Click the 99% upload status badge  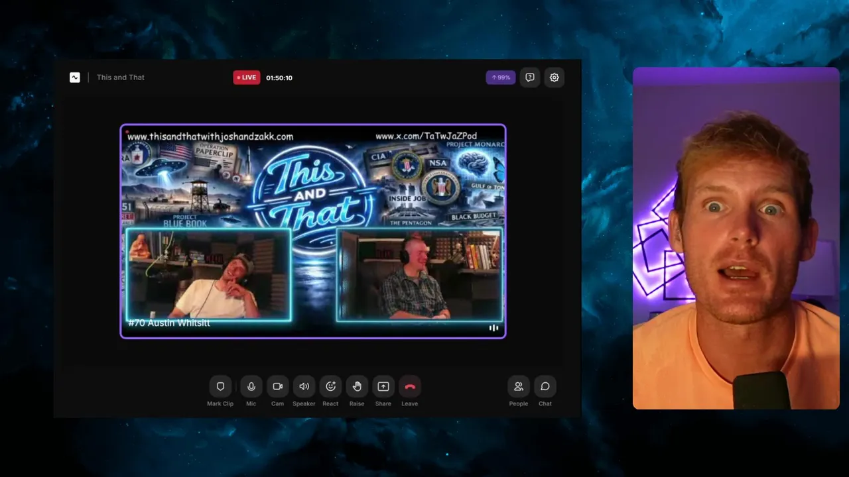click(501, 78)
